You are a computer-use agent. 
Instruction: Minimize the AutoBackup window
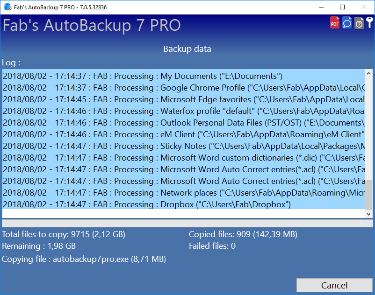[x=321, y=7]
